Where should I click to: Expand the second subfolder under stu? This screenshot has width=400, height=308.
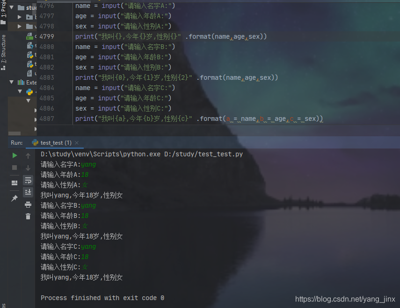[x=20, y=26]
